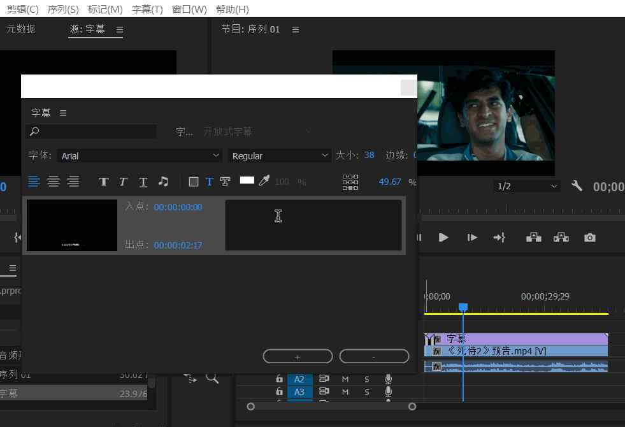The width and height of the screenshot is (625, 427).
Task: Open 源: 字幕 panel menu
Action: click(120, 29)
